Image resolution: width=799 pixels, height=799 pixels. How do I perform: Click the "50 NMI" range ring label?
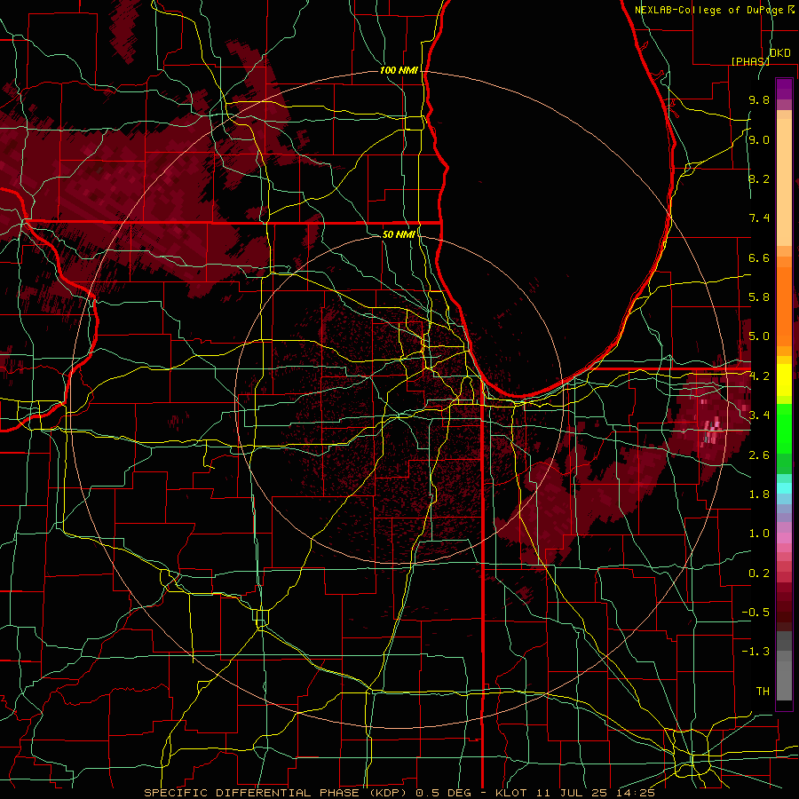[399, 234]
